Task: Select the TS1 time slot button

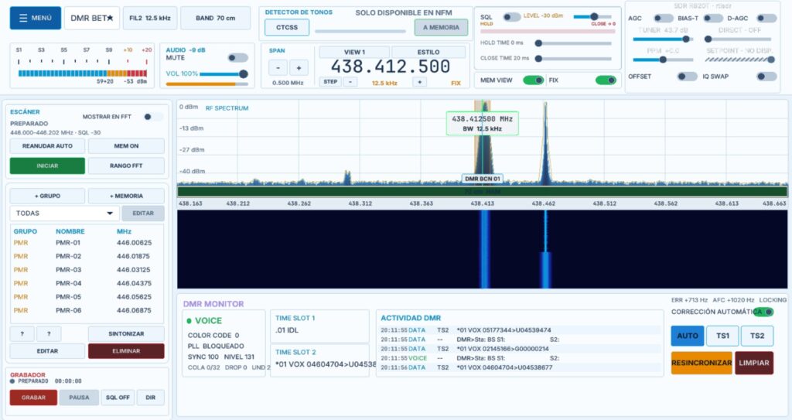Action: [x=722, y=336]
